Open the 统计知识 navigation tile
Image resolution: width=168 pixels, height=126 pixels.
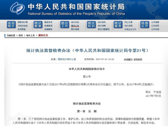pos(91,25)
